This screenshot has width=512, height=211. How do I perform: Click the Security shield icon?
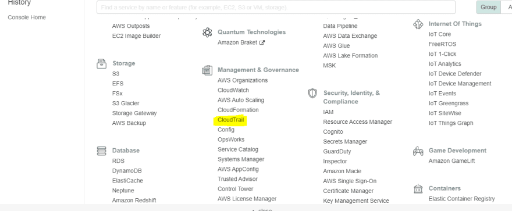[x=312, y=93]
